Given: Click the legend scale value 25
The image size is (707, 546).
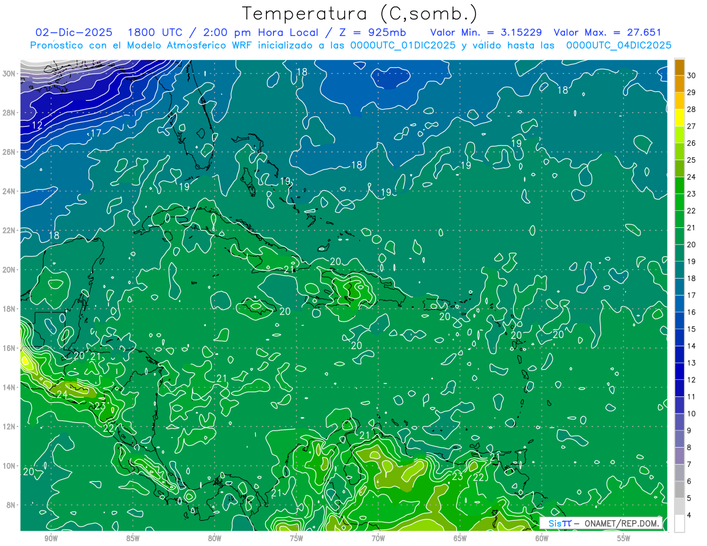Looking at the screenshot, I should click(x=692, y=160).
